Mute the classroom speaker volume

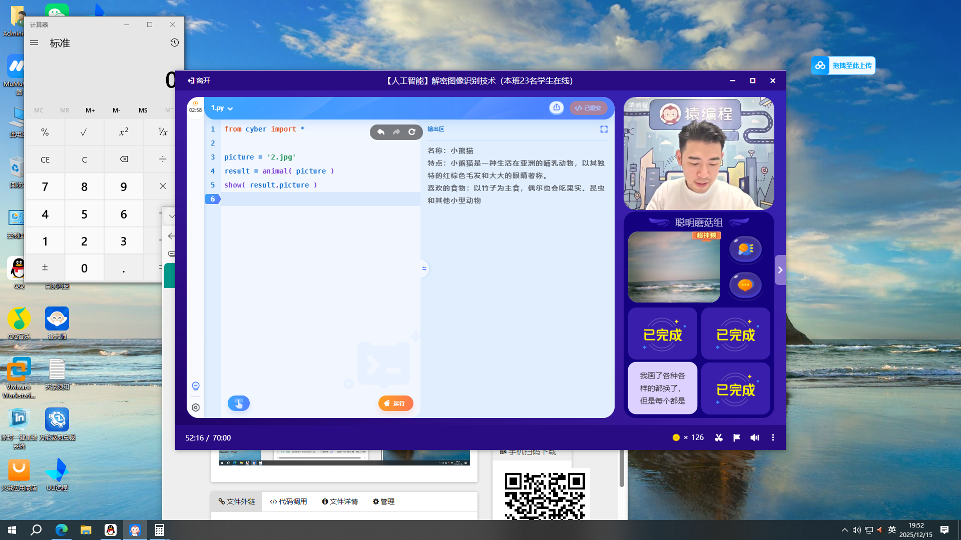tap(755, 437)
